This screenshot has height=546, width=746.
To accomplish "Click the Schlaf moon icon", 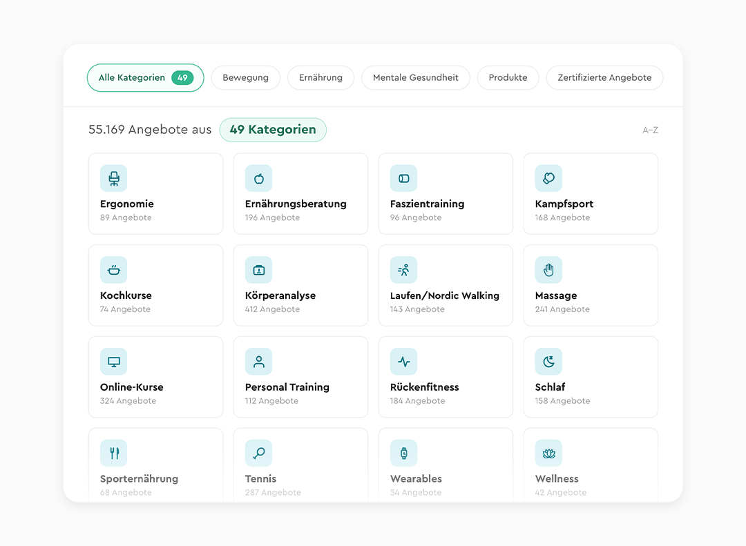I will [548, 362].
